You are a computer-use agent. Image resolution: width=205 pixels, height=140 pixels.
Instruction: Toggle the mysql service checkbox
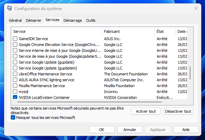pos(15,92)
